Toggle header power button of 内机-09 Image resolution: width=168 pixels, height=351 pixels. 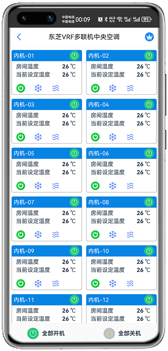tap(74, 251)
